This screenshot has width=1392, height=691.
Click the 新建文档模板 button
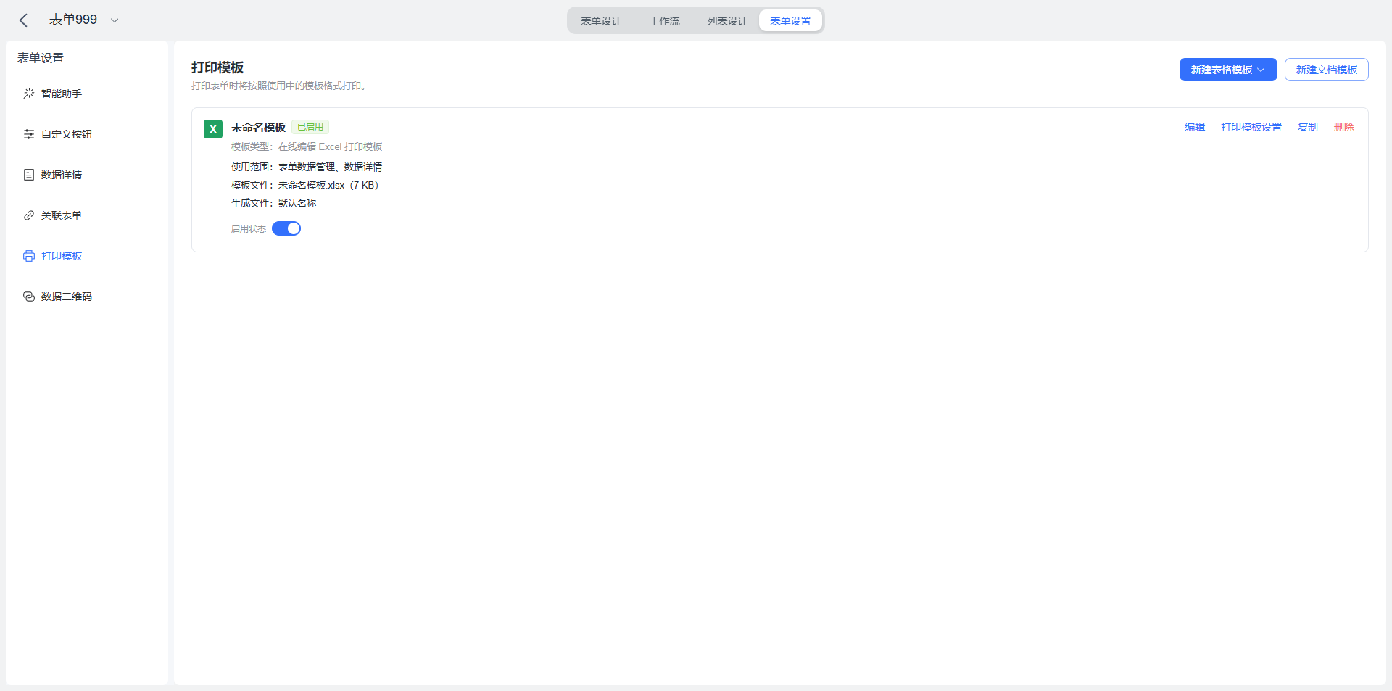[1326, 70]
